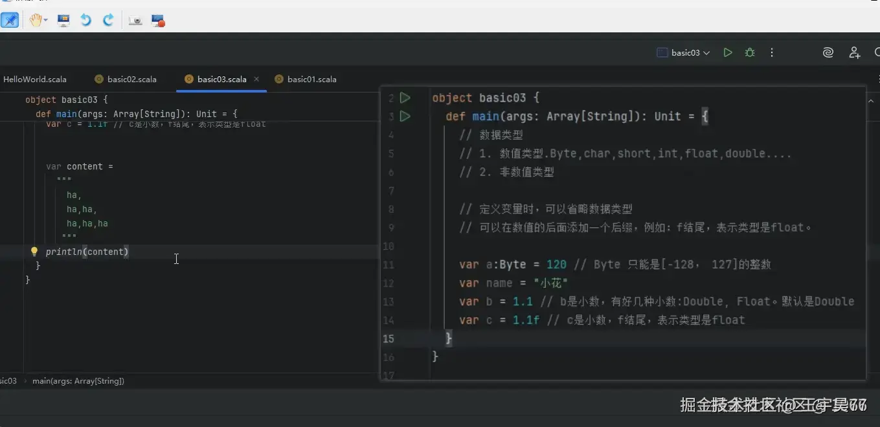Start debugging with the bug icon
This screenshot has width=880, height=427.
tap(749, 52)
